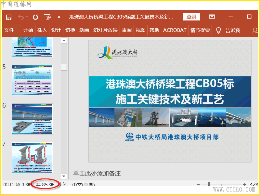260x195 pixels.
Task: Open the 动画 animations tab
Action: click(x=84, y=30)
